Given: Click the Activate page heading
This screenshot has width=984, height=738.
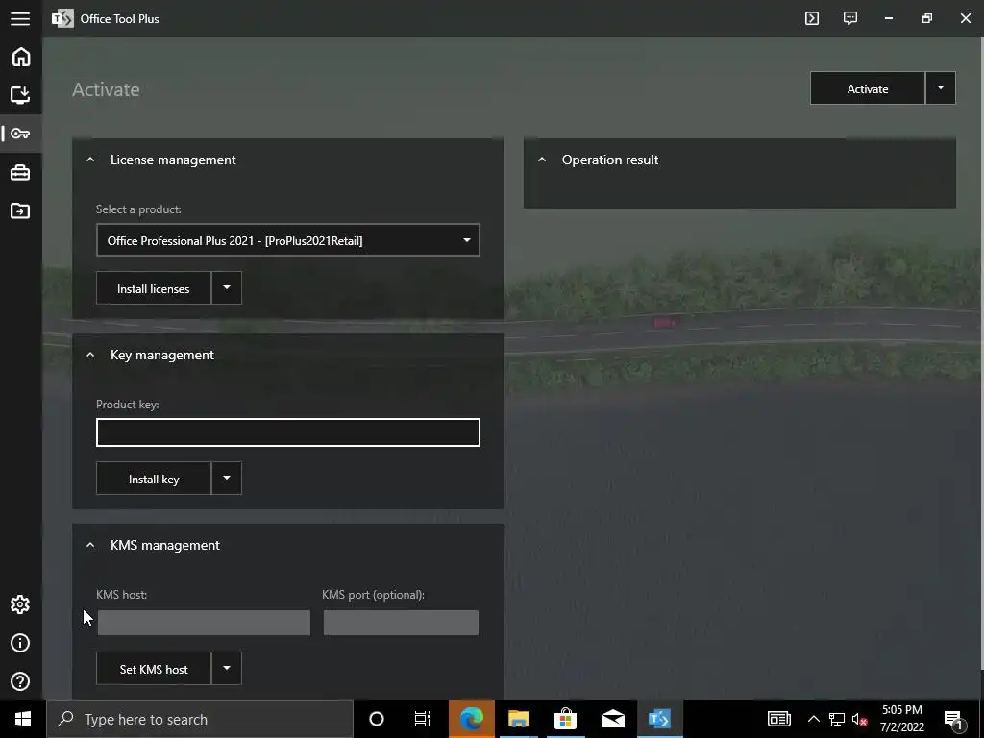Looking at the screenshot, I should coord(106,89).
